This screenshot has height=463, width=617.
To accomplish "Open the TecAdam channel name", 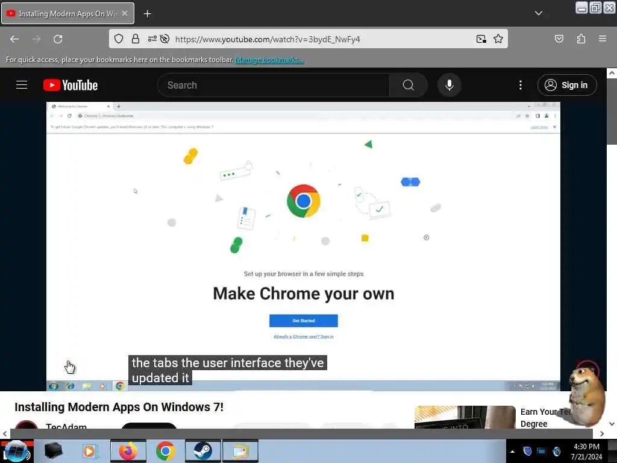I will (66, 426).
